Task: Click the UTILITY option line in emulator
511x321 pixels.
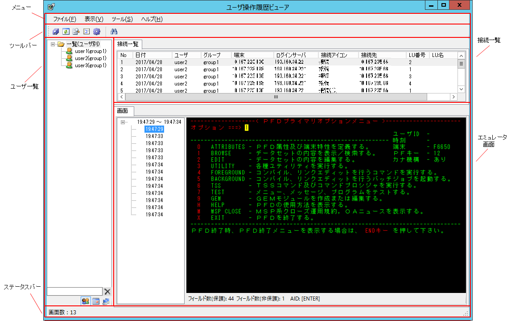Action: pos(272,166)
